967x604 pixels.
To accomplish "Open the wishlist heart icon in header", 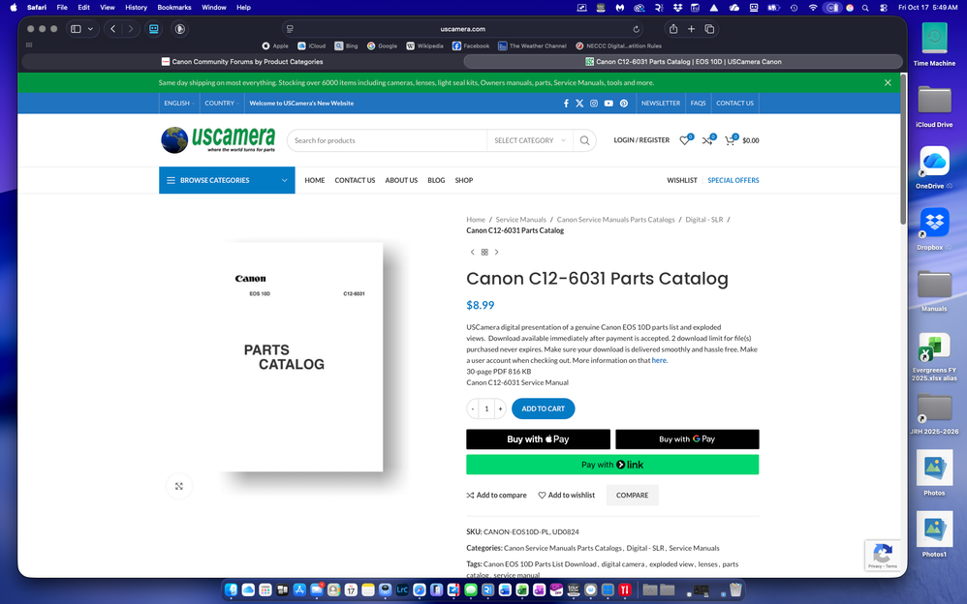I will (x=684, y=140).
